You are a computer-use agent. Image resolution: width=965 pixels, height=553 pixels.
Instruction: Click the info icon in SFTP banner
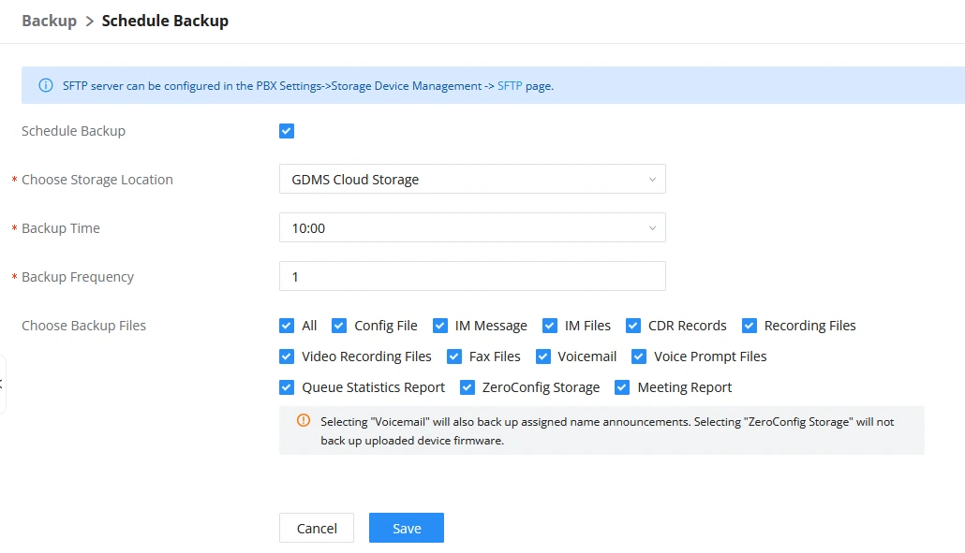click(46, 85)
